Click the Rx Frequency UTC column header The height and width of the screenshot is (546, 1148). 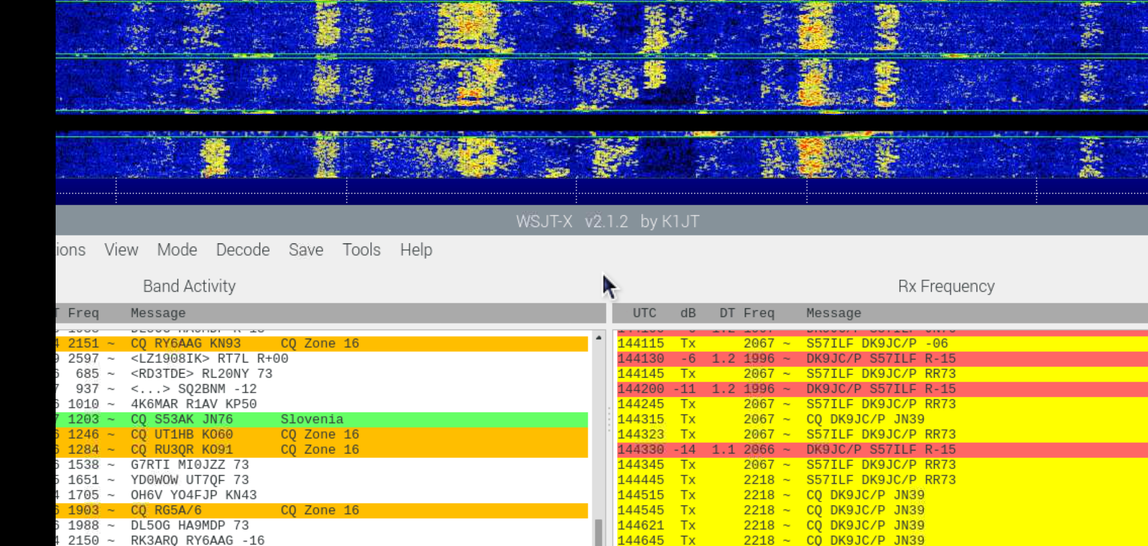645,313
